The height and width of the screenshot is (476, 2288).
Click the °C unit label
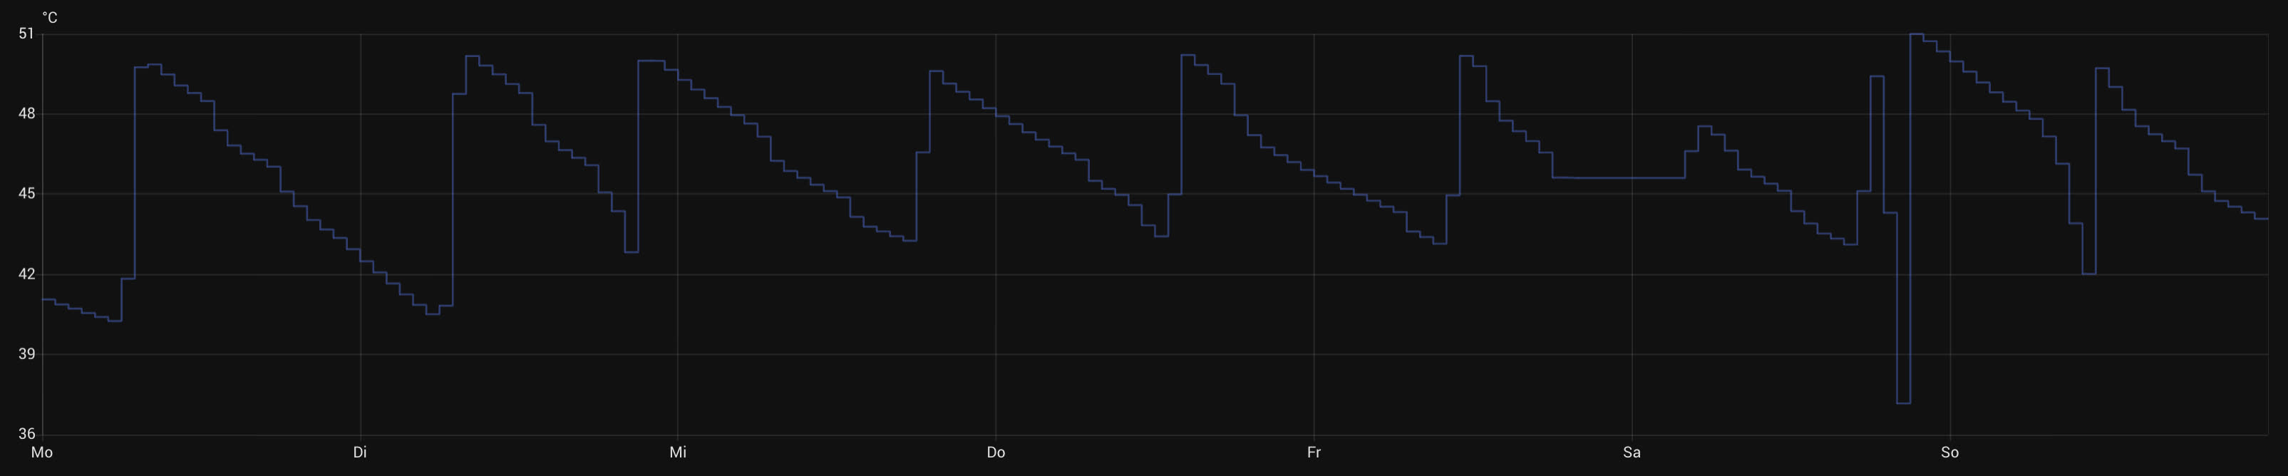[x=50, y=18]
